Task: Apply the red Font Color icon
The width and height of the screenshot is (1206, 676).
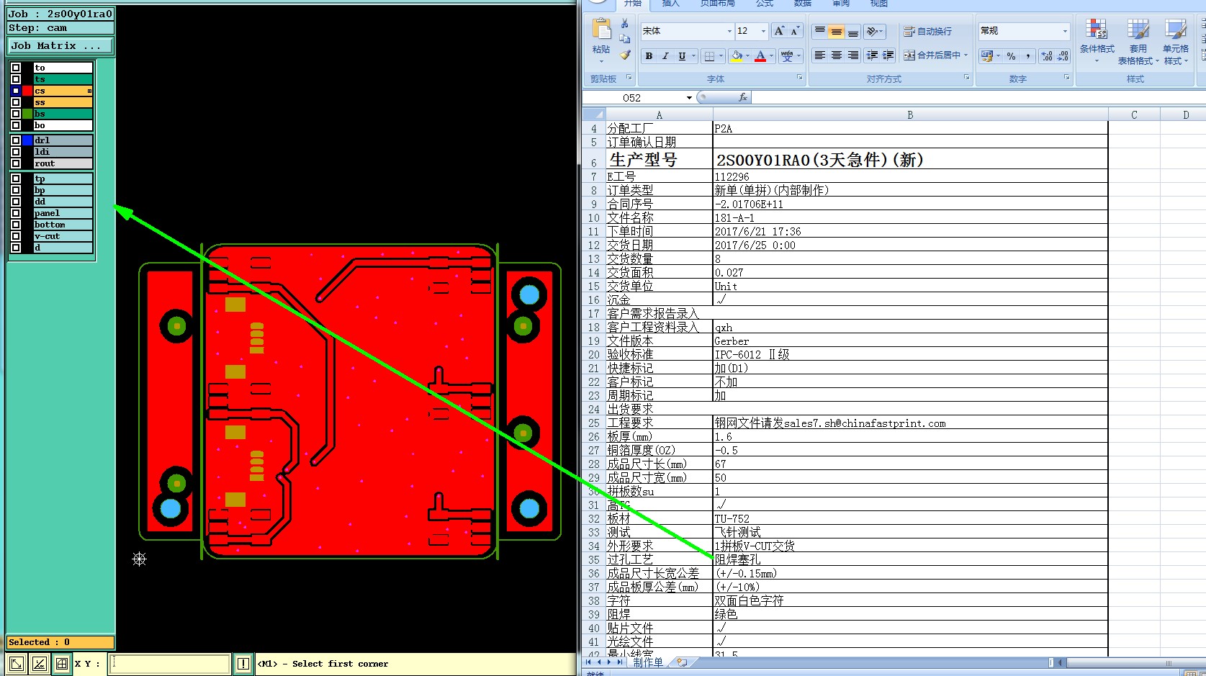Action: click(x=760, y=55)
